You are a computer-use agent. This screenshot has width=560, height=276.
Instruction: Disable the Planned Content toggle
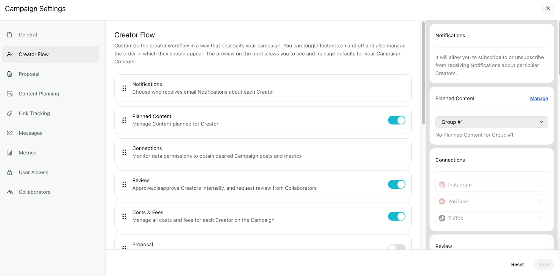tap(396, 120)
